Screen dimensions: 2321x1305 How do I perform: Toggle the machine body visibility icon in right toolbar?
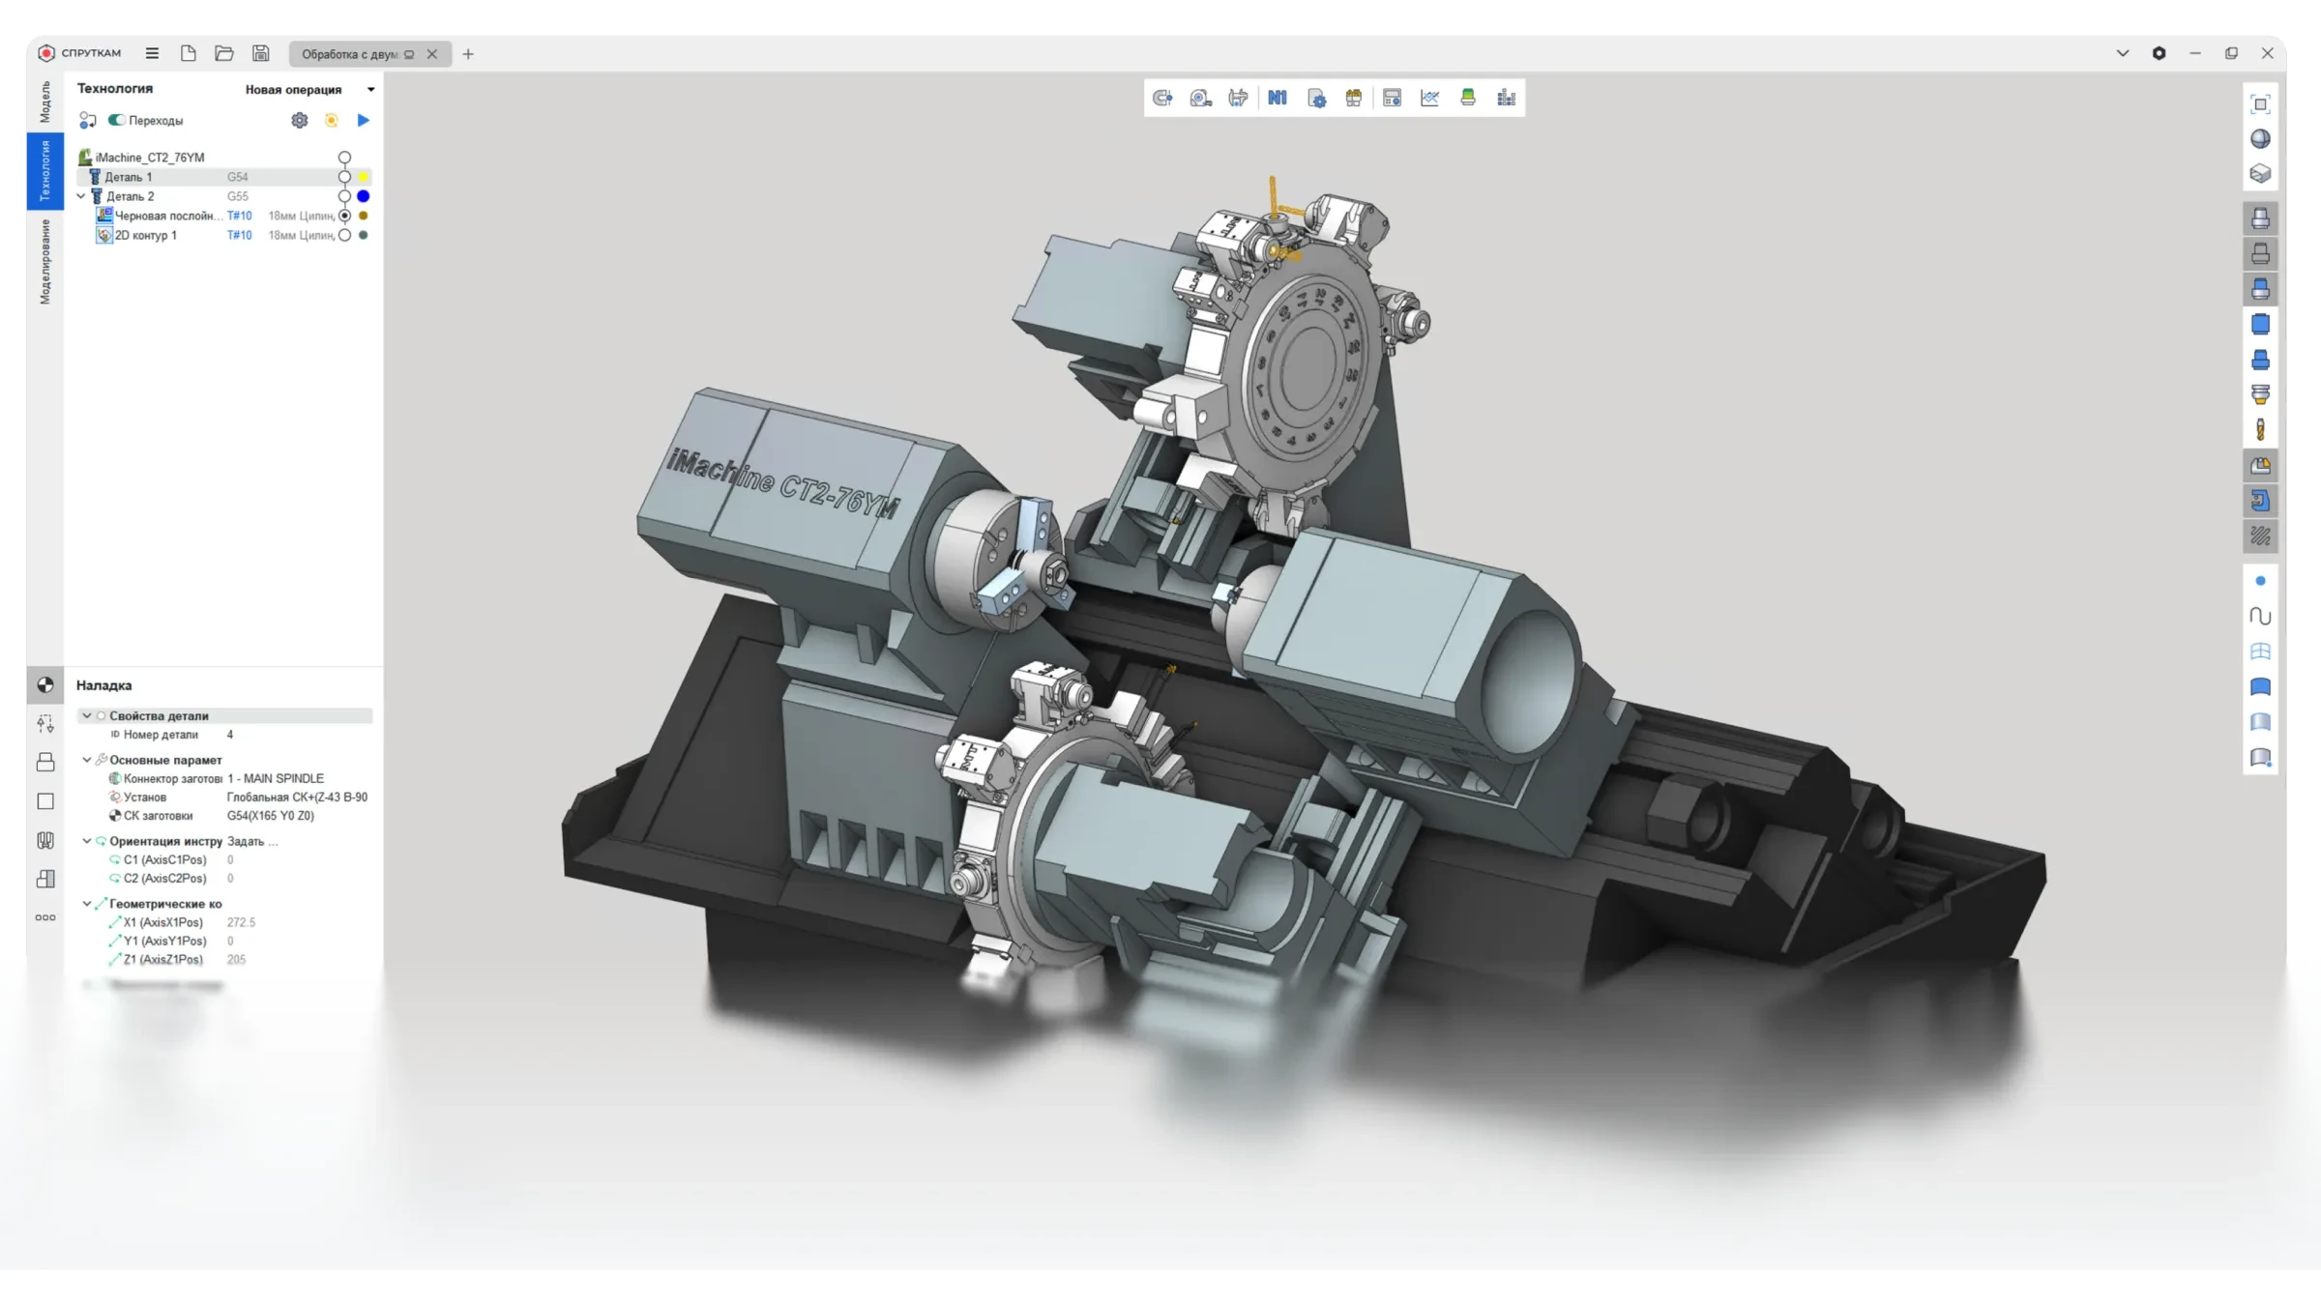click(2260, 218)
